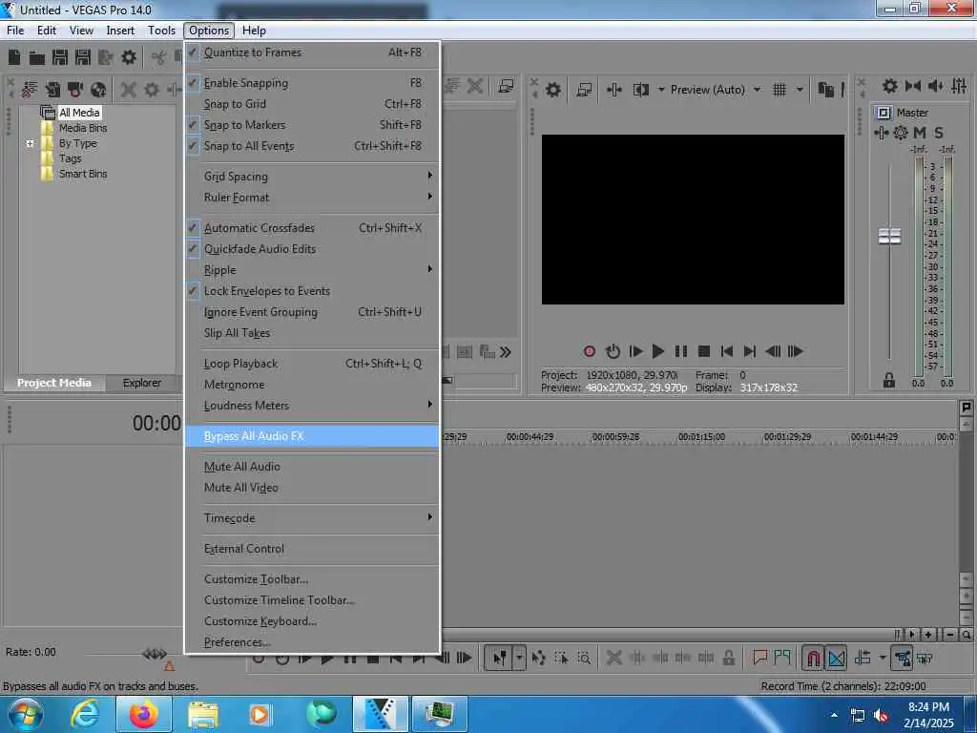Screen dimensions: 977x733
Task: Select Bypass All Audio FX menu entry
Action: [x=312, y=436]
